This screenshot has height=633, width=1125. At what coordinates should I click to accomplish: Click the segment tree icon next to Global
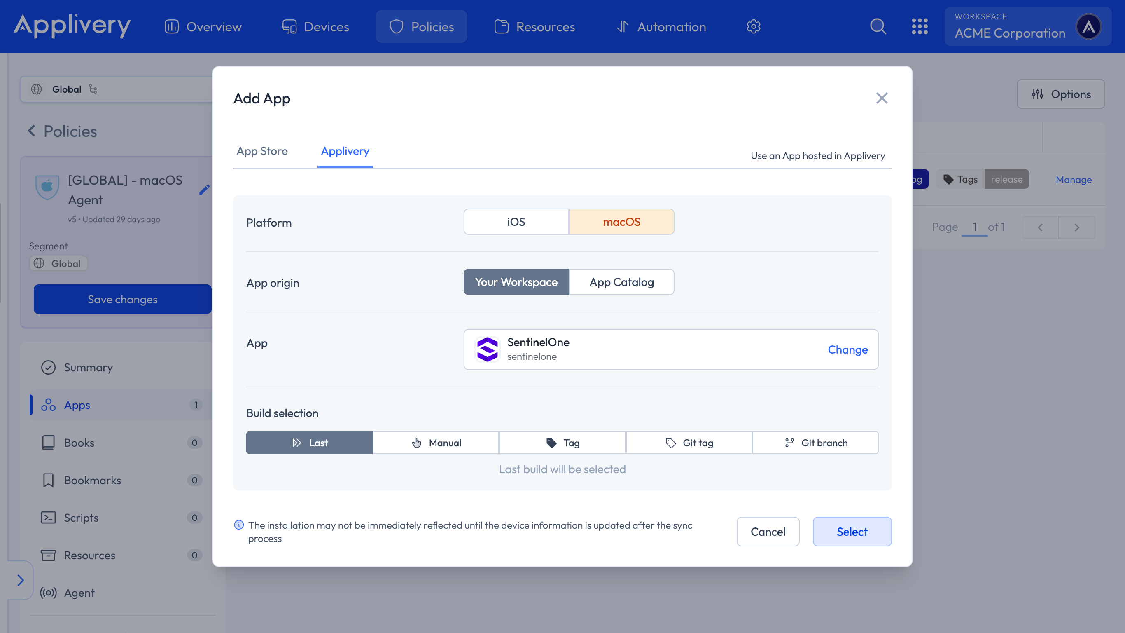pyautogui.click(x=93, y=89)
